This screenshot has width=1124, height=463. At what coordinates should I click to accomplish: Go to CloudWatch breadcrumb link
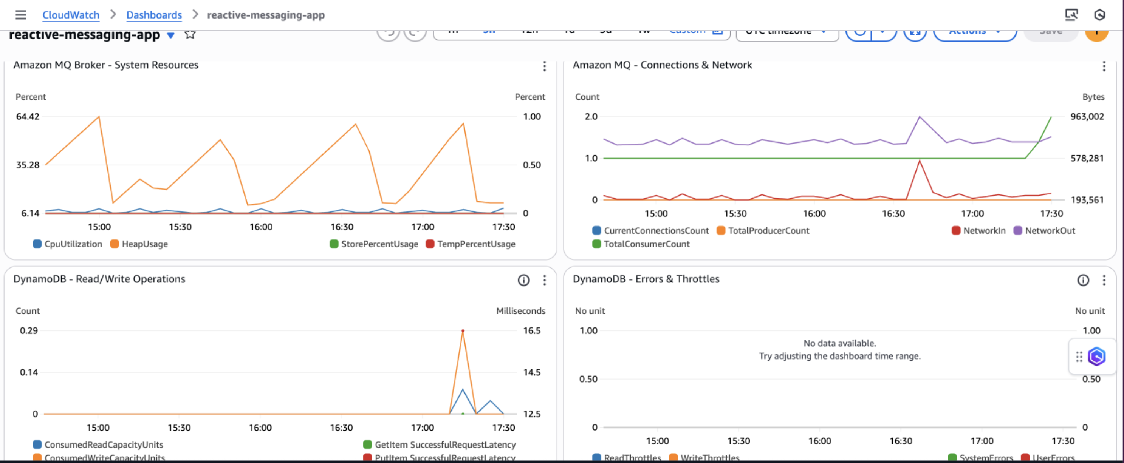tap(71, 15)
